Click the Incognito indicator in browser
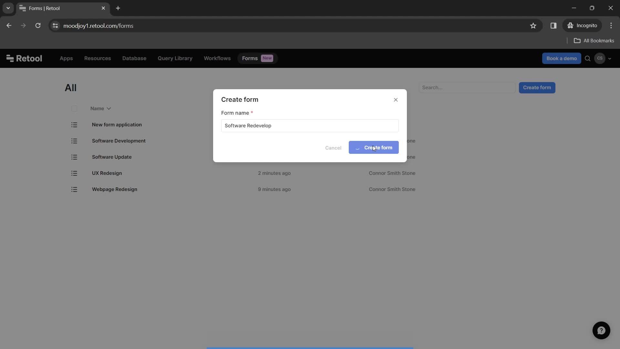Image resolution: width=620 pixels, height=349 pixels. coord(584,26)
